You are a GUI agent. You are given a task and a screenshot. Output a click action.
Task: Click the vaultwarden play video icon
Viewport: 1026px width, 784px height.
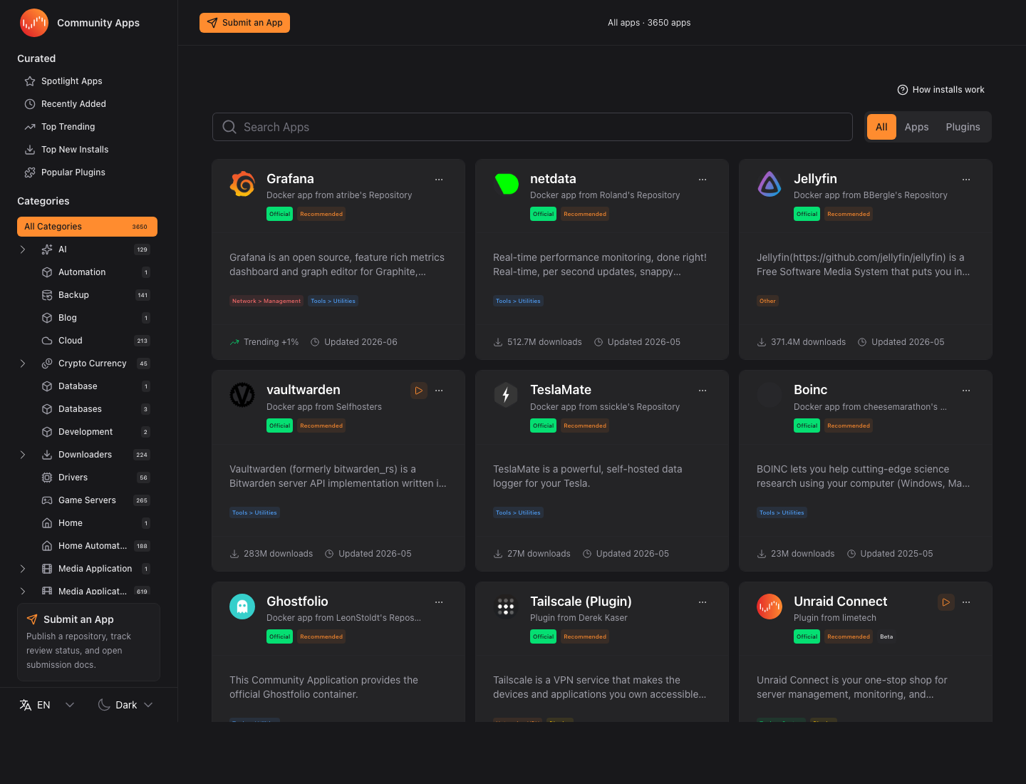click(x=419, y=391)
